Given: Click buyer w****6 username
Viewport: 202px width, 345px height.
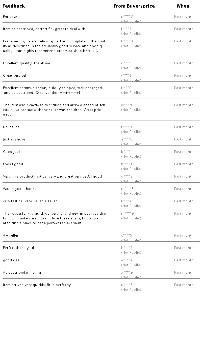Looking at the screenshot, I should point(127,105).
